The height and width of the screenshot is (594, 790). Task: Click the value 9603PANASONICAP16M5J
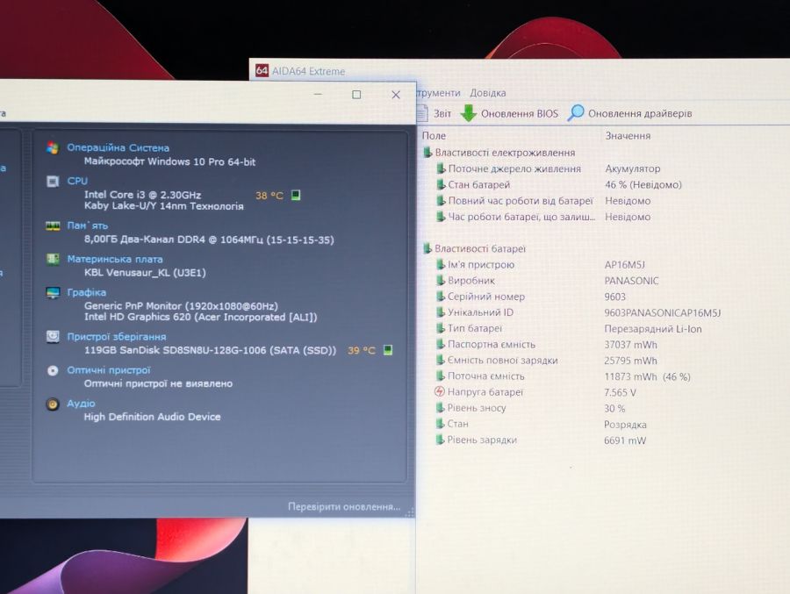point(663,313)
